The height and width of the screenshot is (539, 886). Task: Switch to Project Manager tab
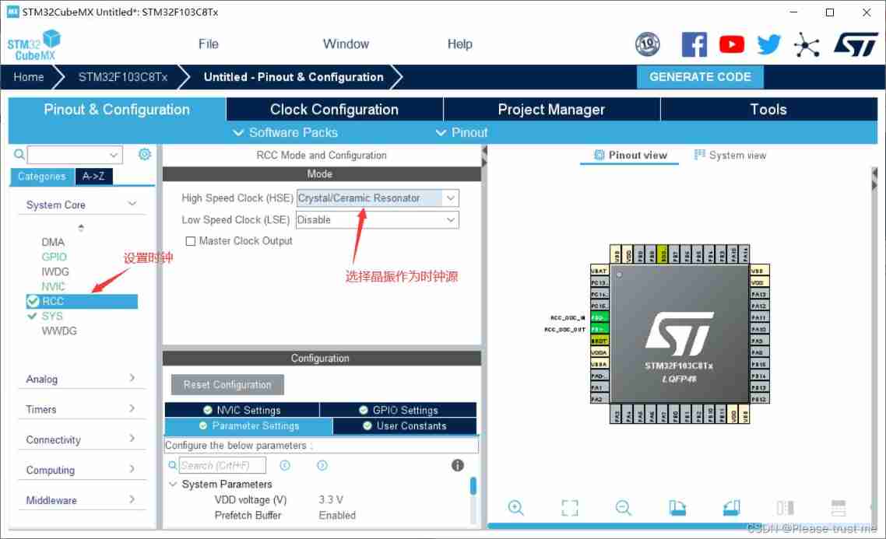click(x=551, y=110)
